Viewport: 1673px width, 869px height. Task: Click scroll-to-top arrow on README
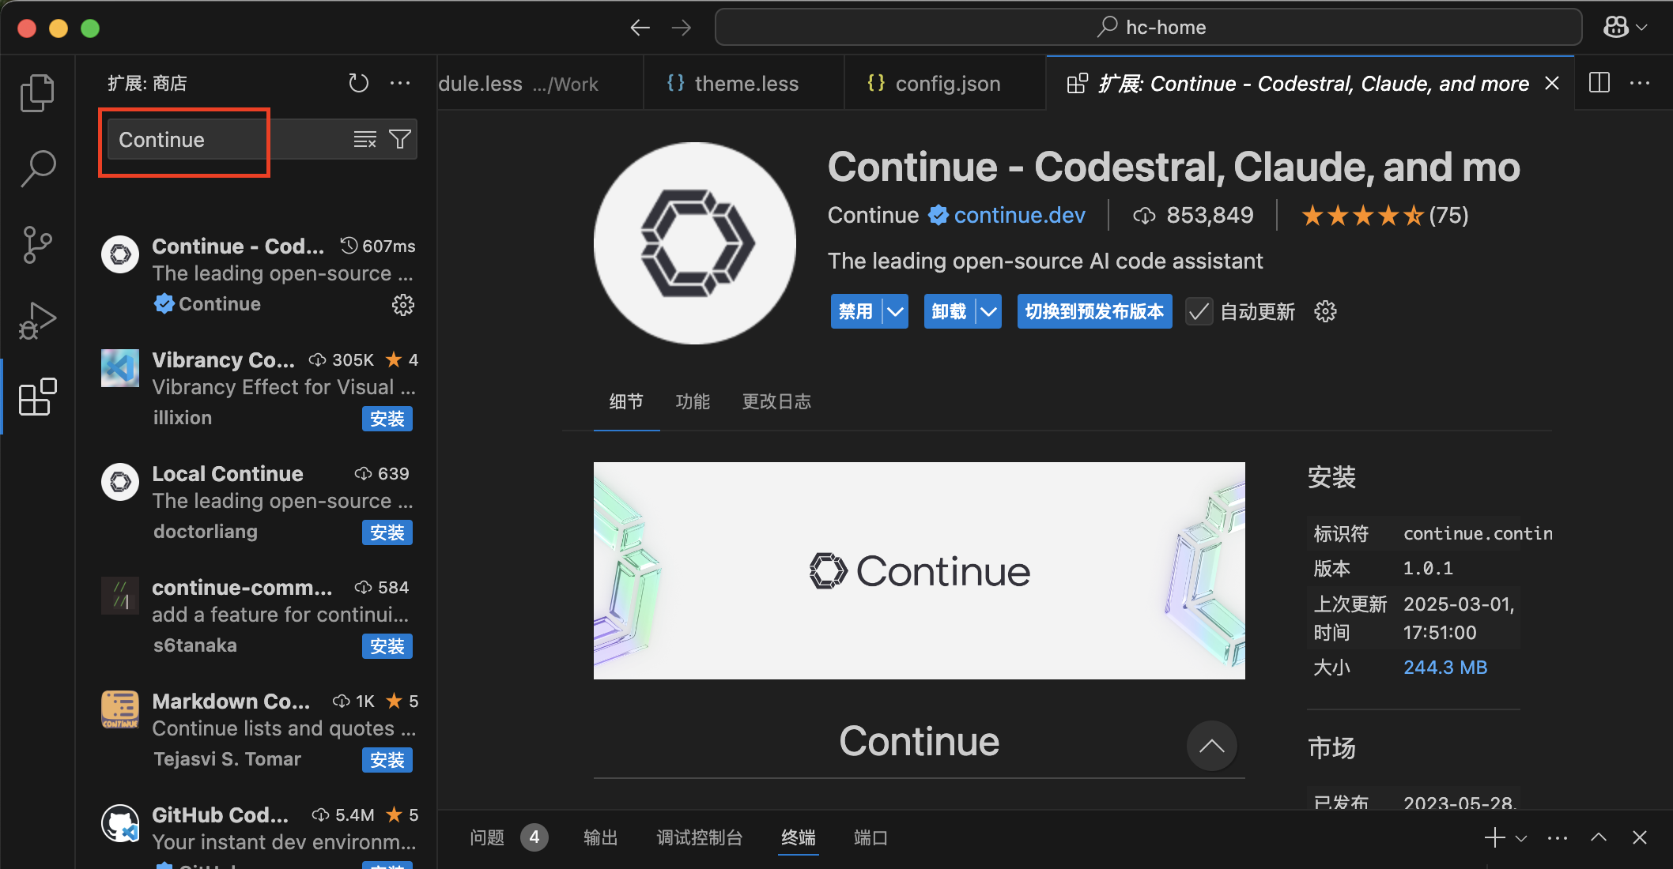[x=1211, y=746]
